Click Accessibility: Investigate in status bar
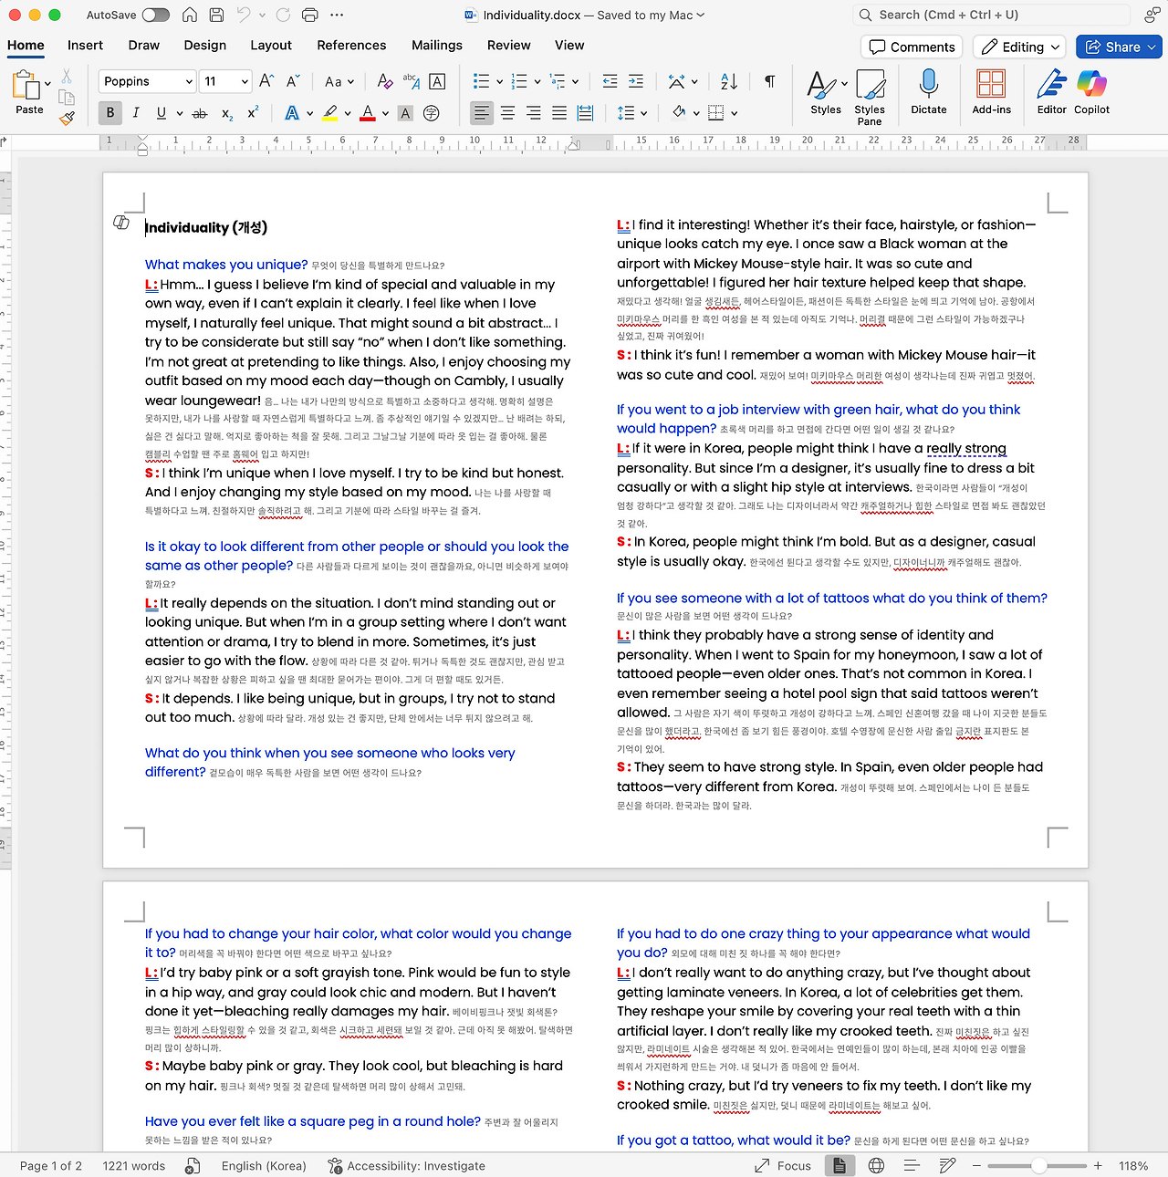This screenshot has width=1168, height=1177. click(x=406, y=1165)
